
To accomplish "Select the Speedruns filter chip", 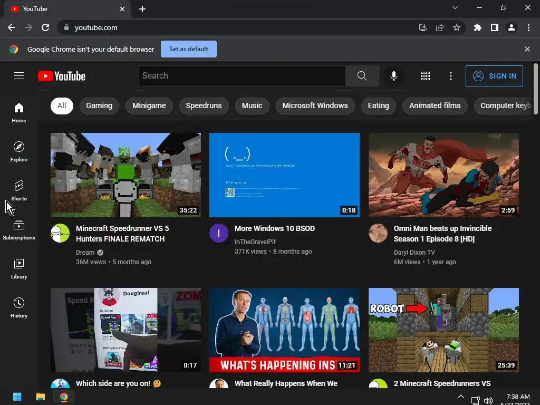I will click(x=204, y=105).
